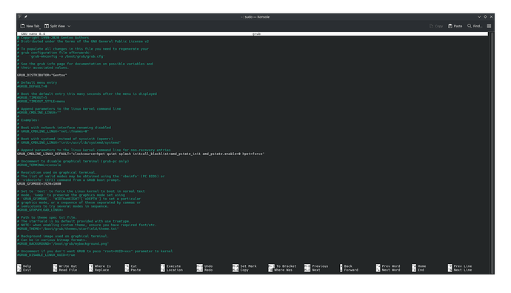The image size is (511, 293).
Task: Click the 'grub' filename in nano header
Action: pos(256,34)
